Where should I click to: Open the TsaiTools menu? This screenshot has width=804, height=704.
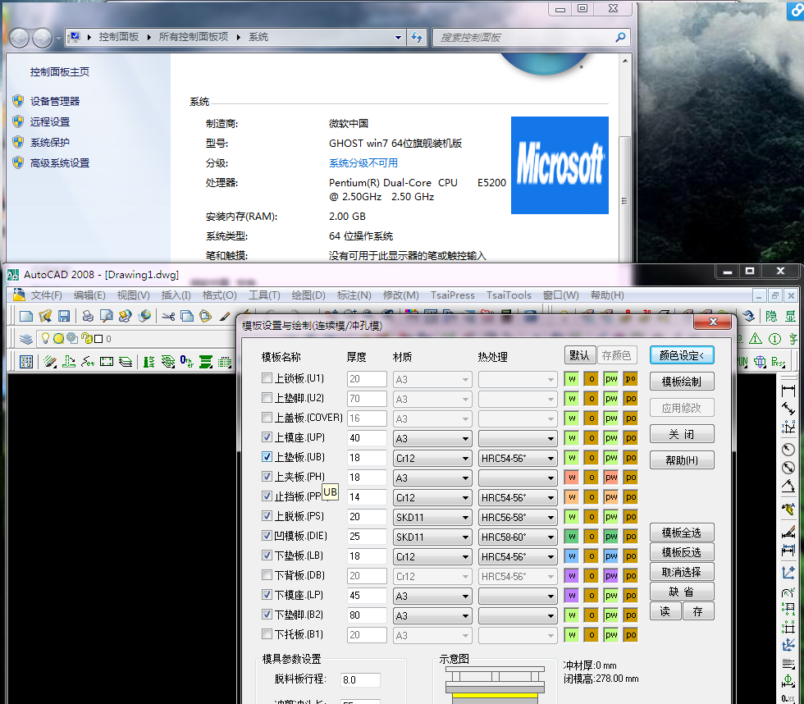pyautogui.click(x=509, y=295)
